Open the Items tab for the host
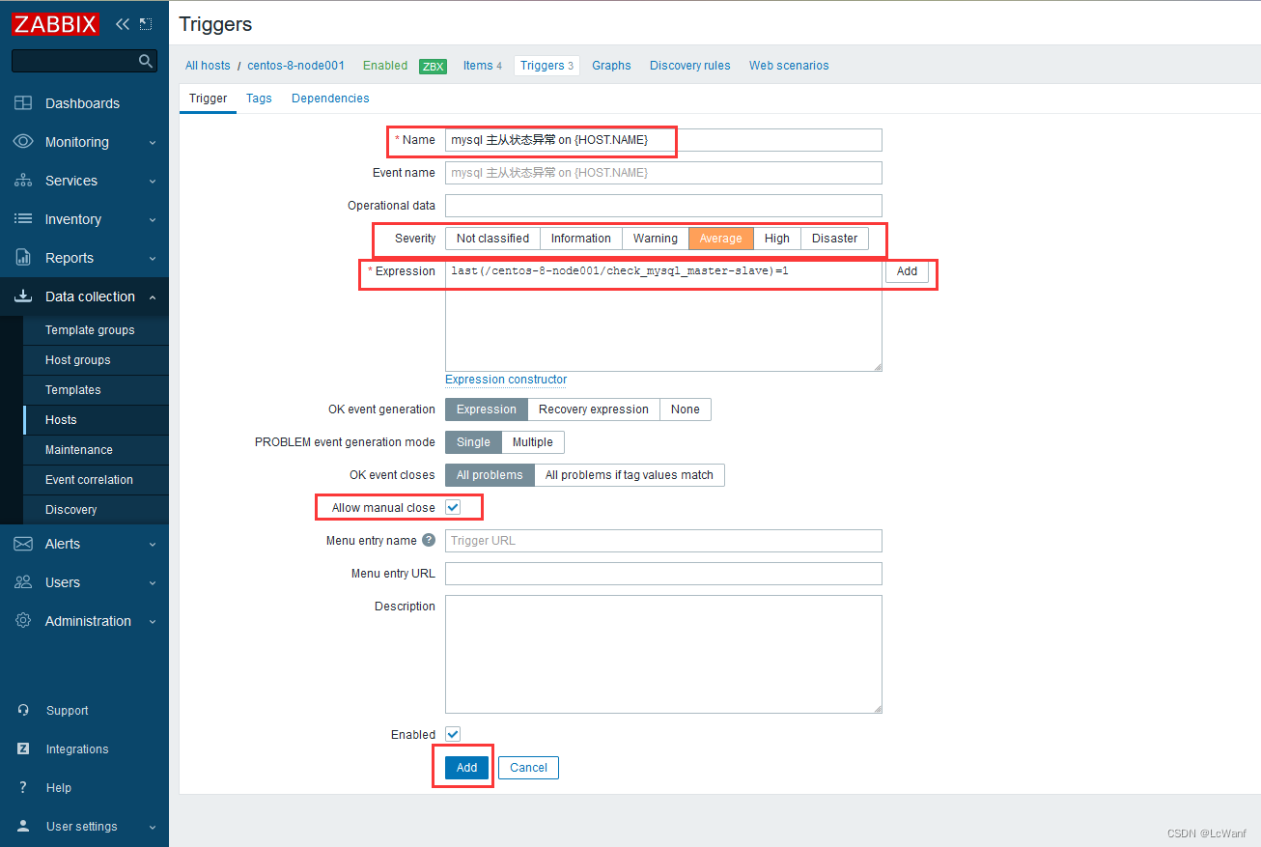This screenshot has width=1261, height=847. click(x=483, y=66)
